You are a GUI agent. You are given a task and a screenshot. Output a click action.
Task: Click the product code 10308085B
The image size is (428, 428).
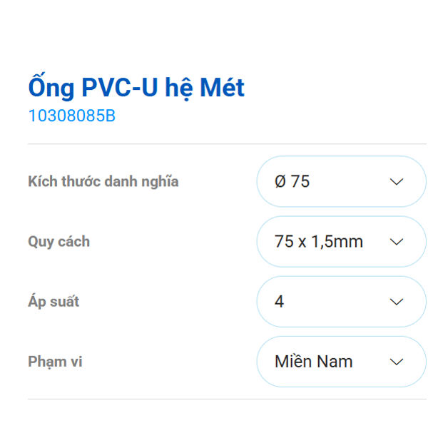[x=71, y=116]
